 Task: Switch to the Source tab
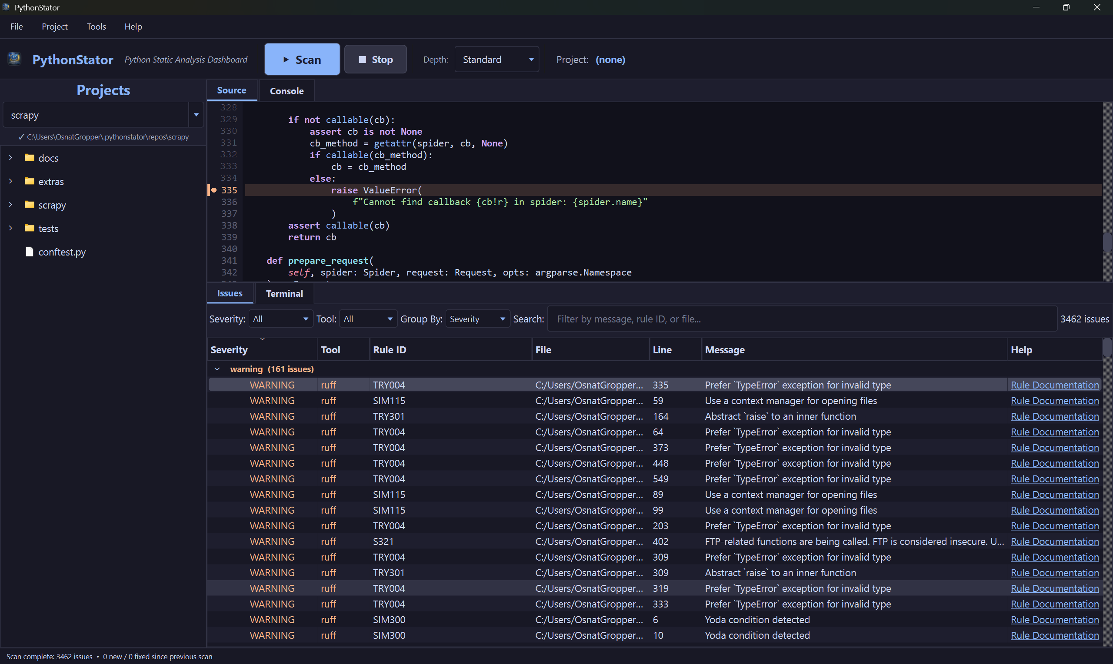pyautogui.click(x=231, y=90)
